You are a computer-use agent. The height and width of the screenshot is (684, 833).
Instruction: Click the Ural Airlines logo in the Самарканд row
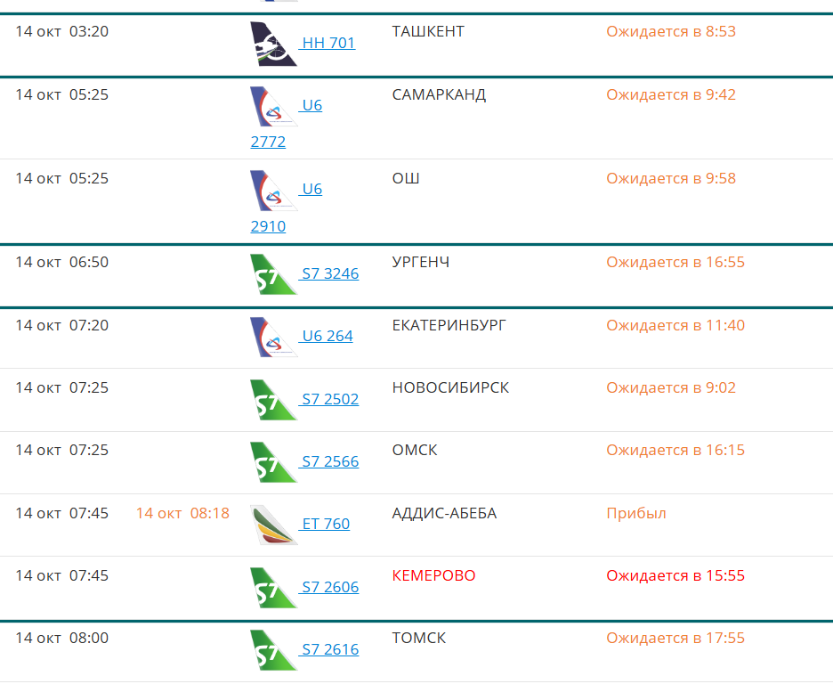[x=273, y=106]
